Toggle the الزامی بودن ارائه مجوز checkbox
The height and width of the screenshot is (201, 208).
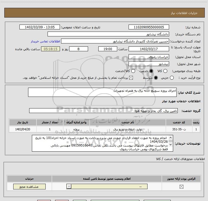click(x=181, y=187)
